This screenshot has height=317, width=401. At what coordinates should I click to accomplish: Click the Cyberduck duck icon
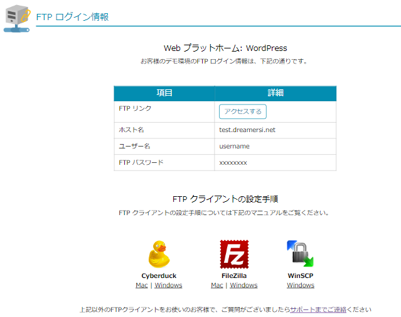tap(159, 254)
